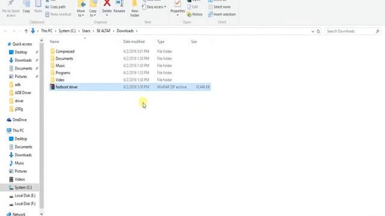This screenshot has width=385, height=216.
Task: Click Copy path in Clipboard group
Action: [55, 7]
